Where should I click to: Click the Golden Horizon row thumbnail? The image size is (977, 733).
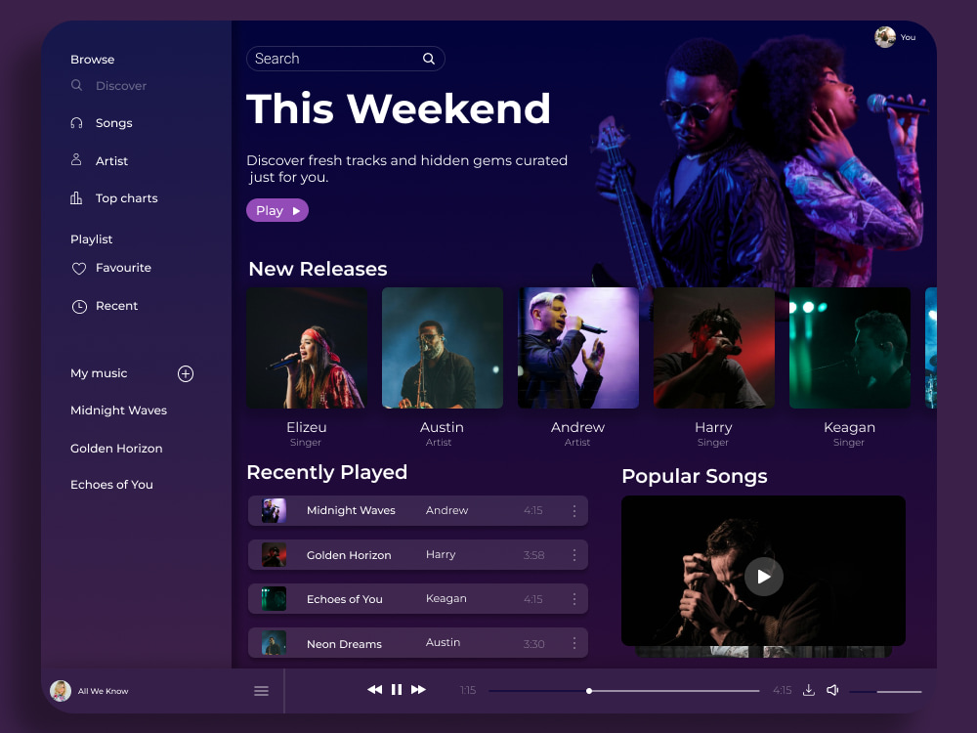click(x=274, y=555)
